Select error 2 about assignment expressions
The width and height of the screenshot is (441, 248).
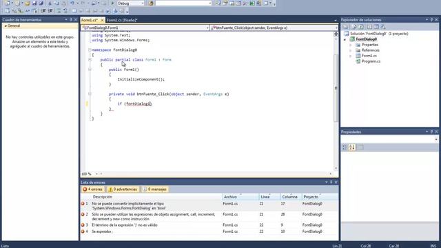[x=209, y=216]
